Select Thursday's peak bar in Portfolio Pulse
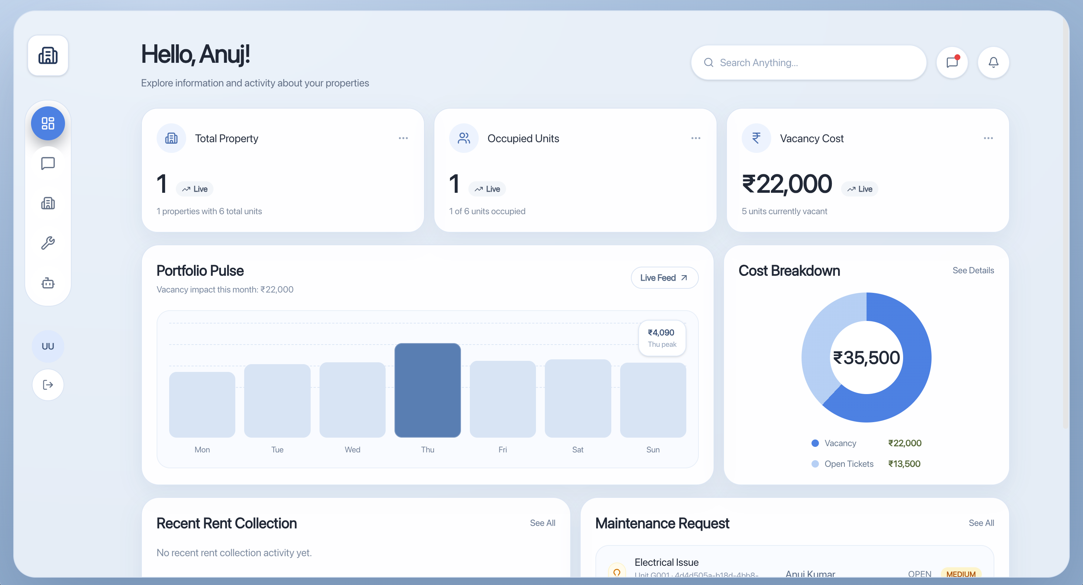This screenshot has width=1083, height=585. coord(427,390)
